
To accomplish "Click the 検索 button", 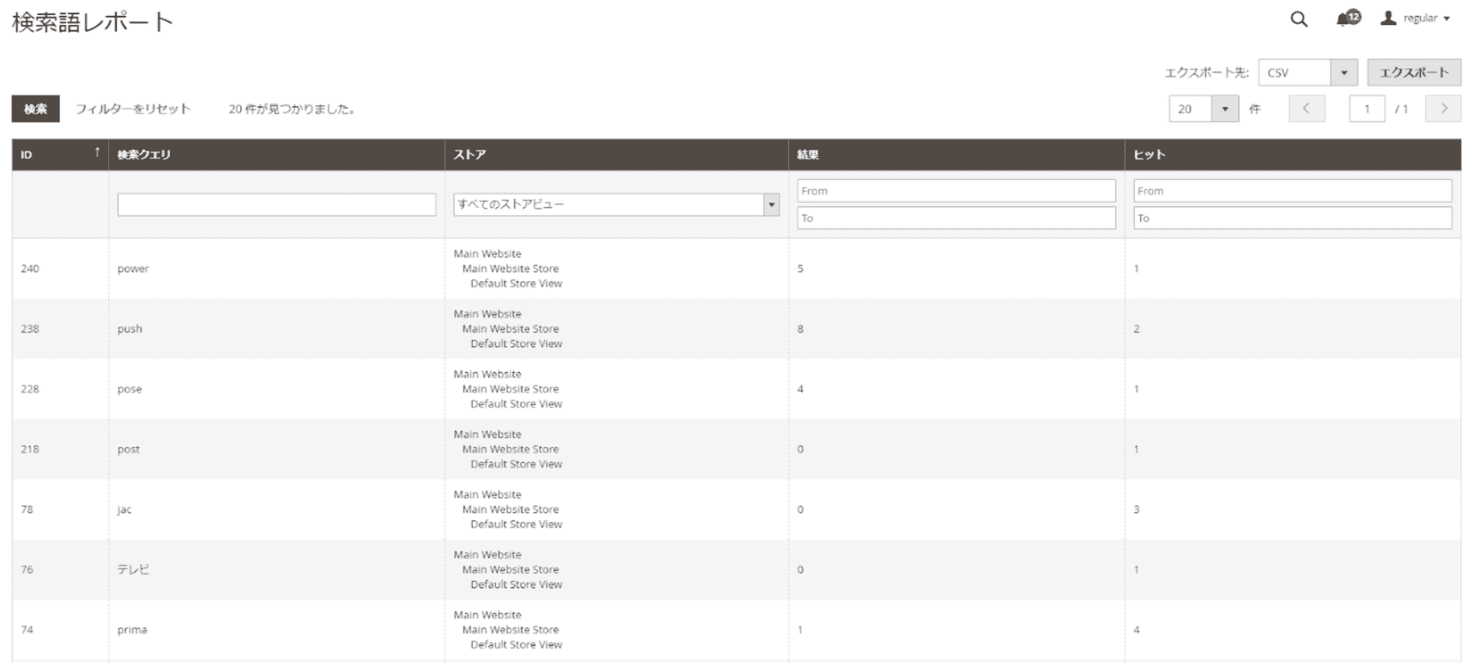I will (35, 109).
